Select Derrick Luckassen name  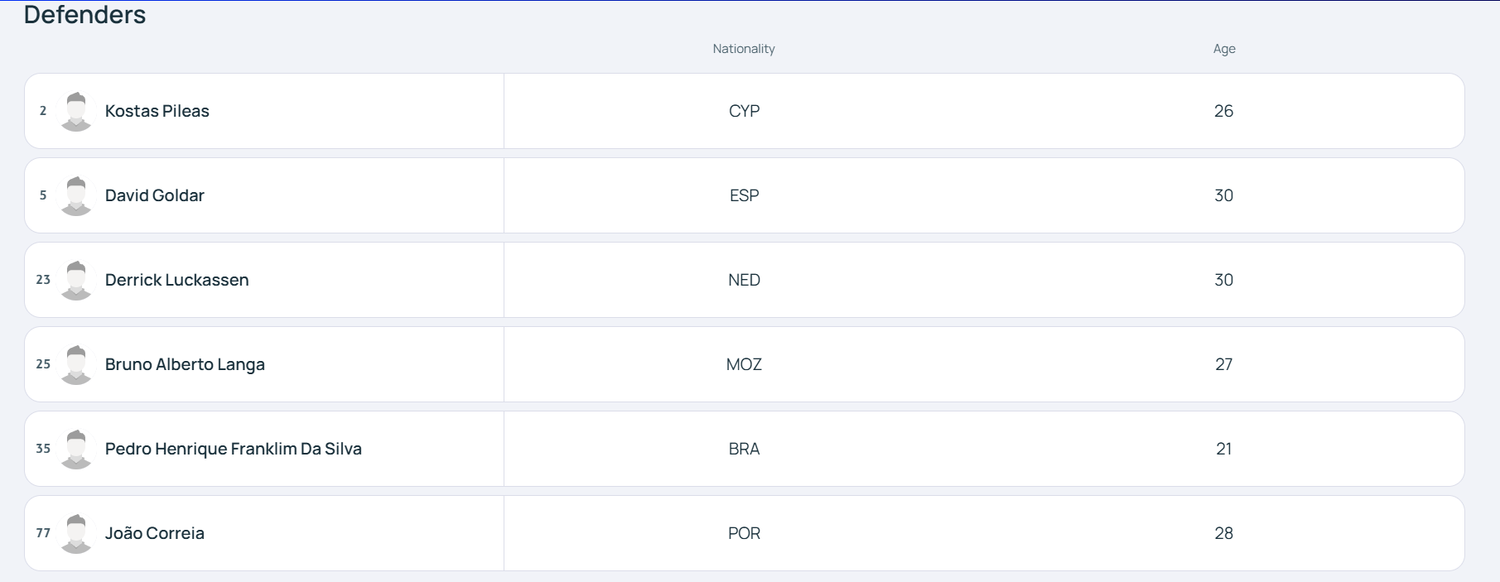pyautogui.click(x=177, y=280)
